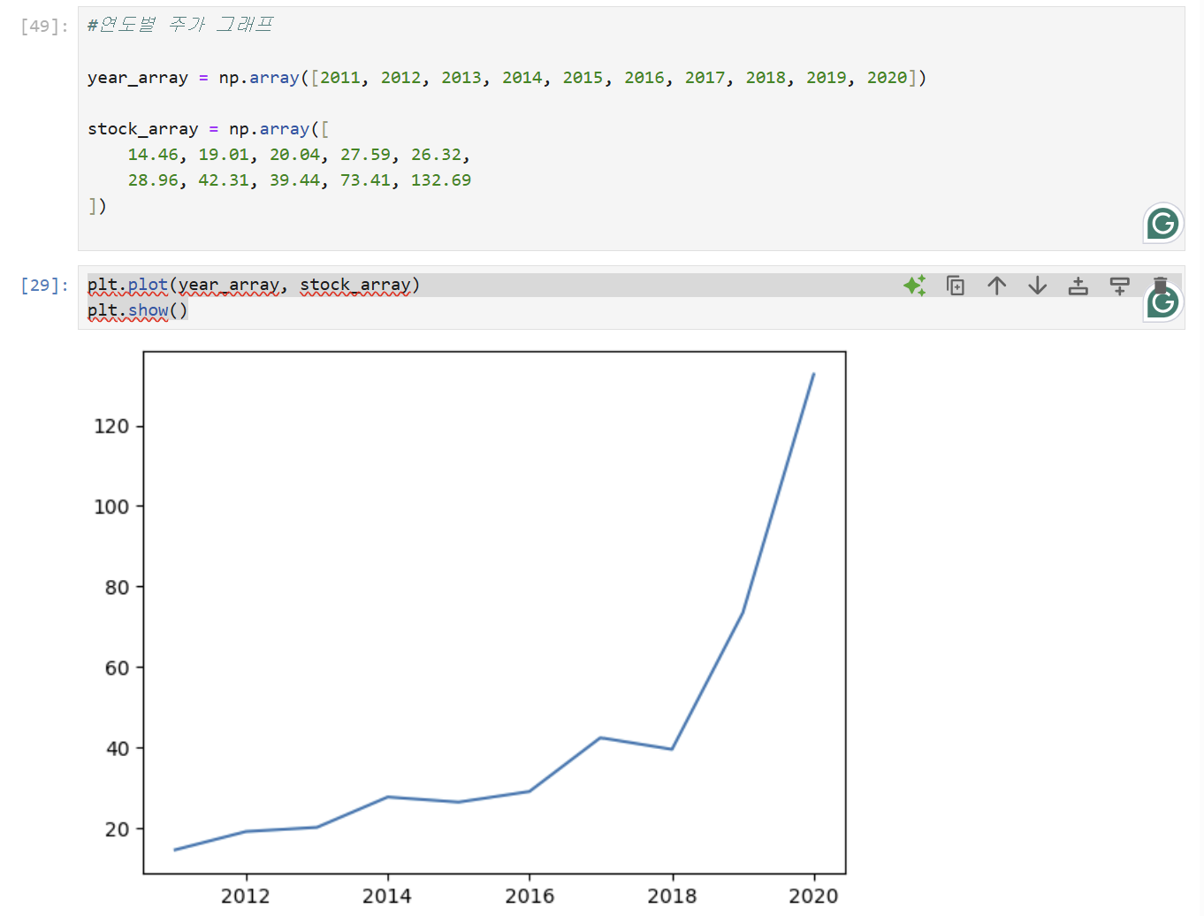Click the 'stock_array = np.array([' line

click(208, 129)
